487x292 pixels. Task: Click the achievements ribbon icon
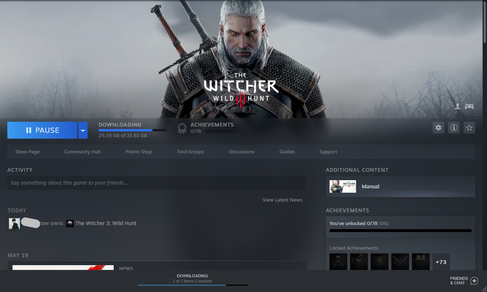point(182,128)
